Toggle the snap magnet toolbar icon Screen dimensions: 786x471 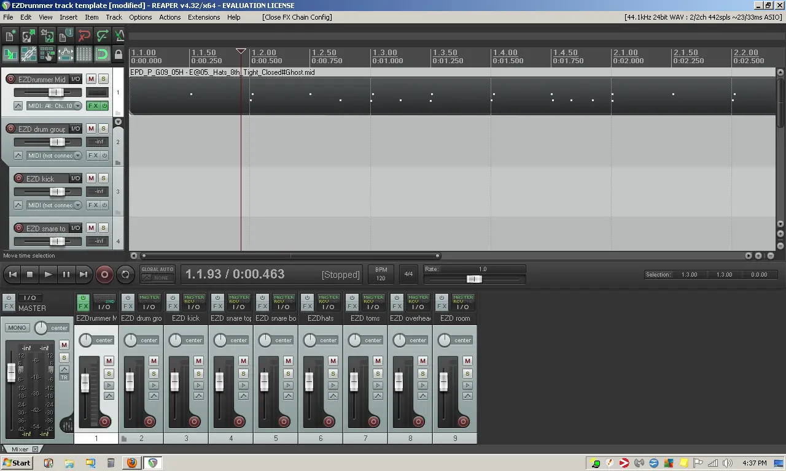[102, 54]
